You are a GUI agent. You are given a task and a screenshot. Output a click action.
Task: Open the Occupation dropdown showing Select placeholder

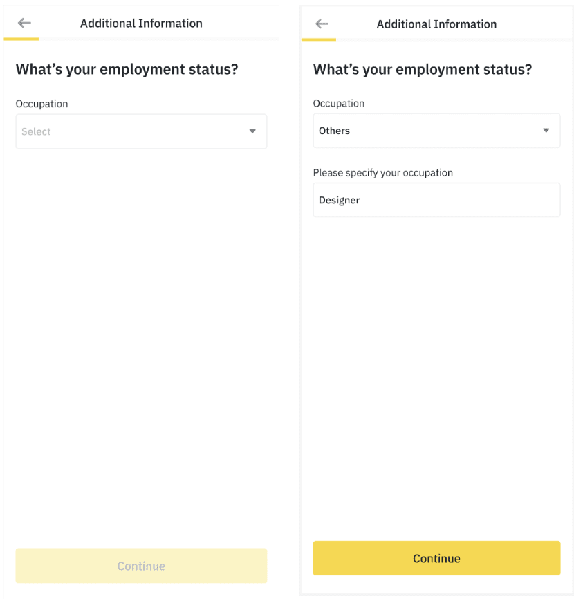point(141,131)
